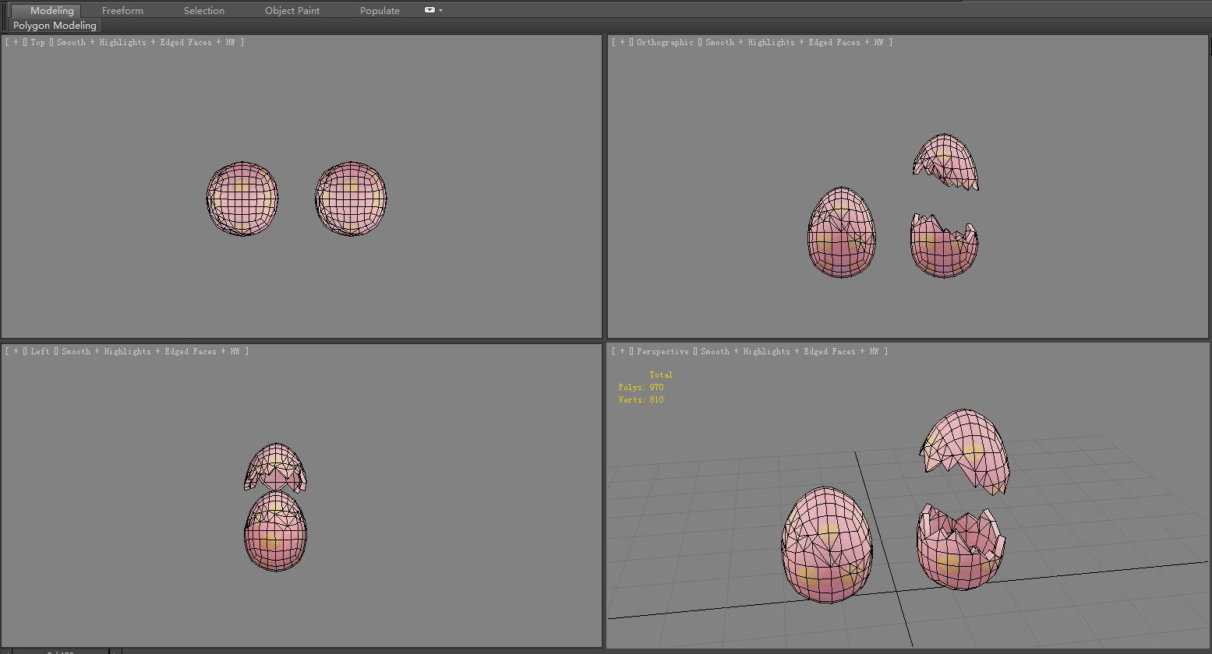Click the ribbon display options dropdown icon
The image size is (1212, 654).
433,10
